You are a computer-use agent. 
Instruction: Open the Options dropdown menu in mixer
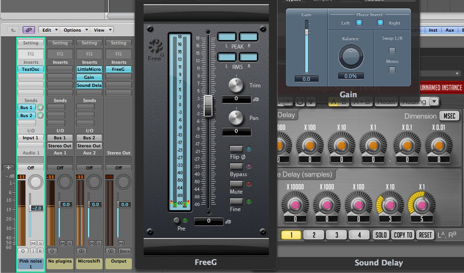pyautogui.click(x=75, y=30)
